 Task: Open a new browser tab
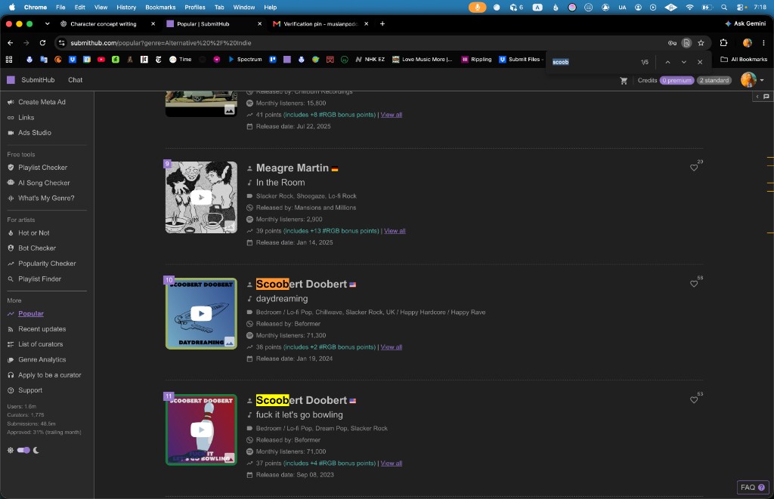[382, 23]
